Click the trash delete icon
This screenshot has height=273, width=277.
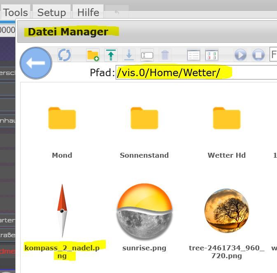tap(165, 55)
